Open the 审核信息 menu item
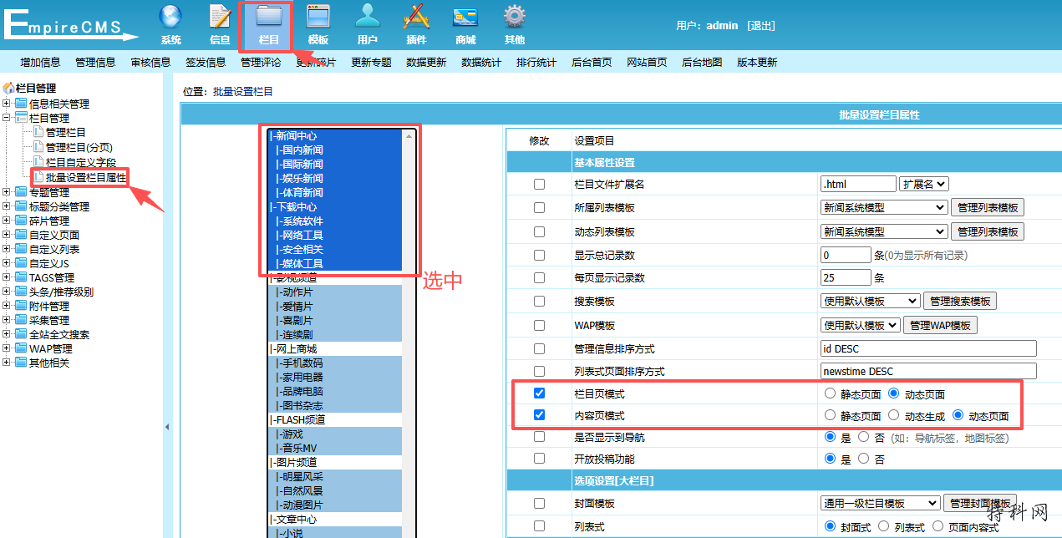The image size is (1062, 538). (150, 62)
